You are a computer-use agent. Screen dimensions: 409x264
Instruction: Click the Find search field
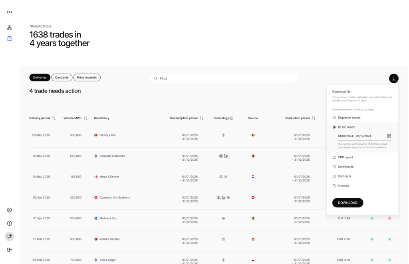[x=224, y=79]
